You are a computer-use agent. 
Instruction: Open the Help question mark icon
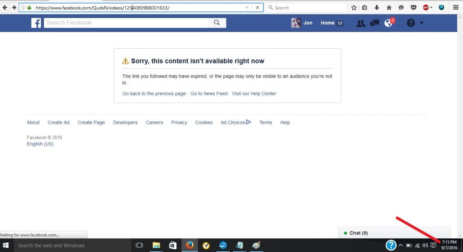(411, 23)
